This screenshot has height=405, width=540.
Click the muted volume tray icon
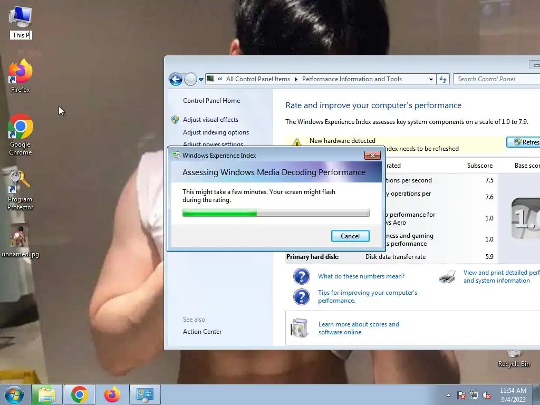click(x=487, y=395)
